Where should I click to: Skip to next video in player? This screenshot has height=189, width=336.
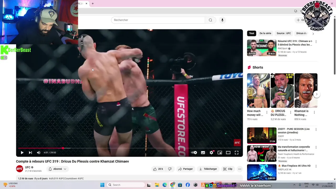tap(30, 153)
